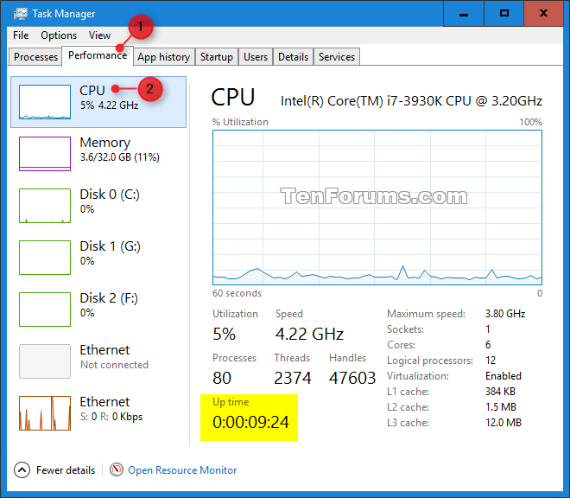570x498 pixels.
Task: Open the Startup tab
Action: [216, 57]
